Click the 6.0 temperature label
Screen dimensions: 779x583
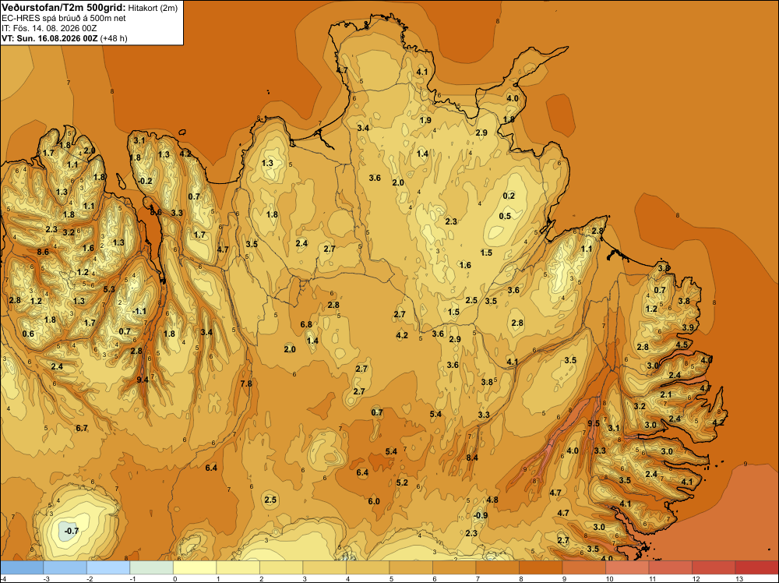pyautogui.click(x=374, y=501)
